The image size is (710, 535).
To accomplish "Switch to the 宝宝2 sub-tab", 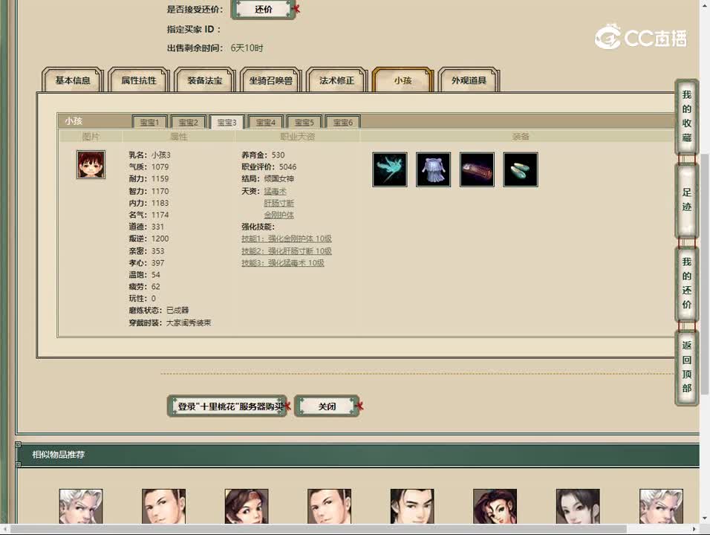I will click(188, 123).
